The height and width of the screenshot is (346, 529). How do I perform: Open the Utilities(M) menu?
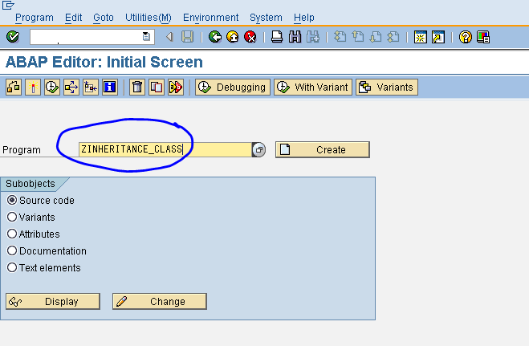tap(149, 18)
